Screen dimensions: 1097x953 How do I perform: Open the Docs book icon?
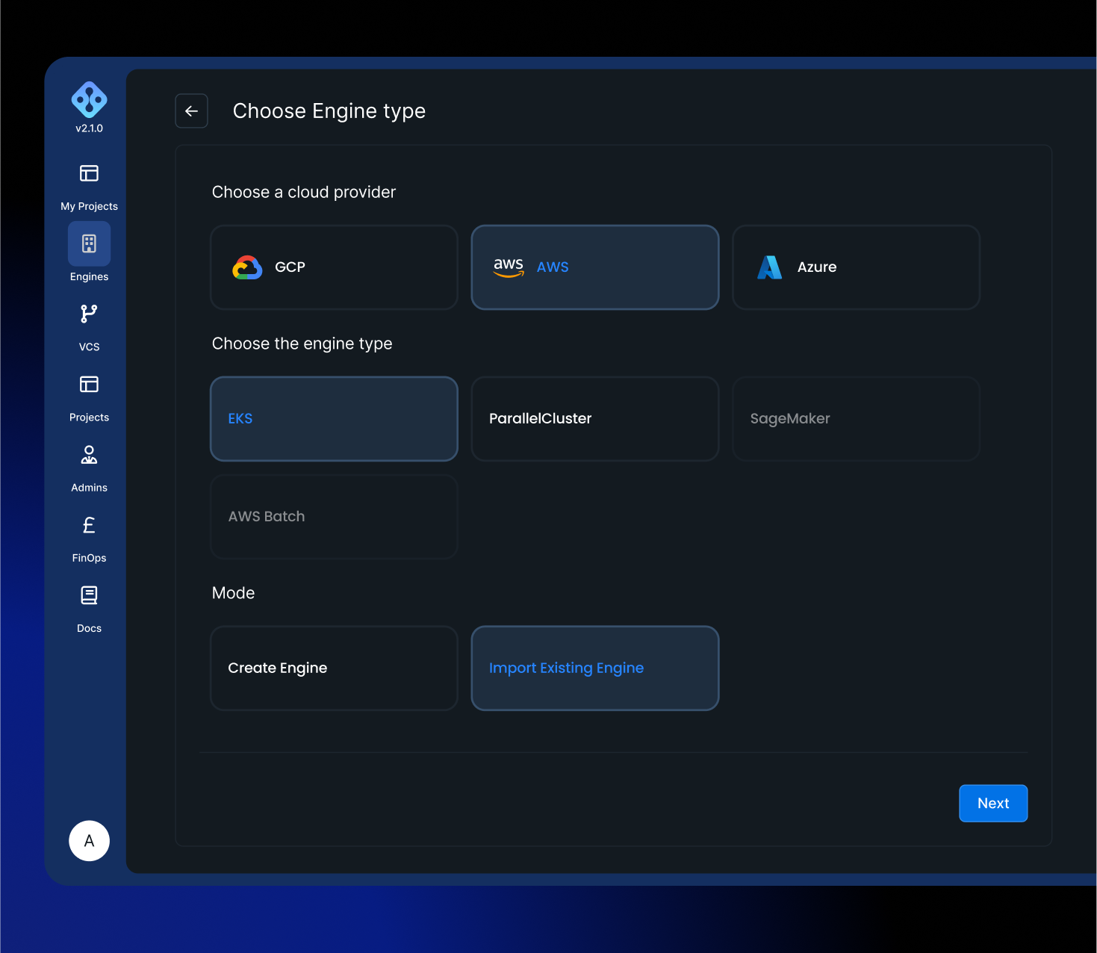(x=89, y=595)
